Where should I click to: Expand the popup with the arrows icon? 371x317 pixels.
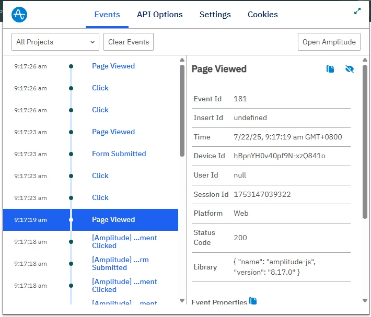[357, 11]
